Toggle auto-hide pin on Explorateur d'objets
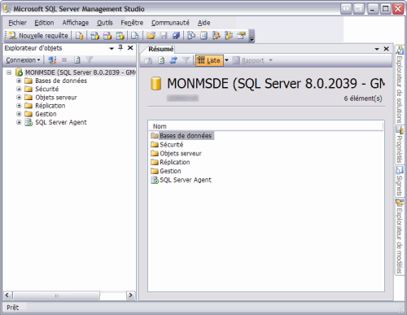This screenshot has width=407, height=315. pos(120,48)
